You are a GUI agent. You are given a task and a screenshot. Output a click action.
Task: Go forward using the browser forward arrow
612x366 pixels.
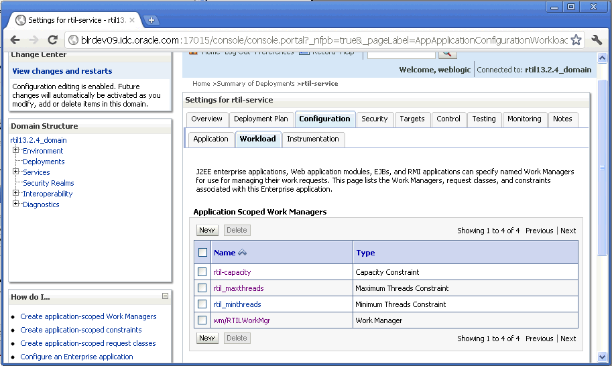coord(34,40)
